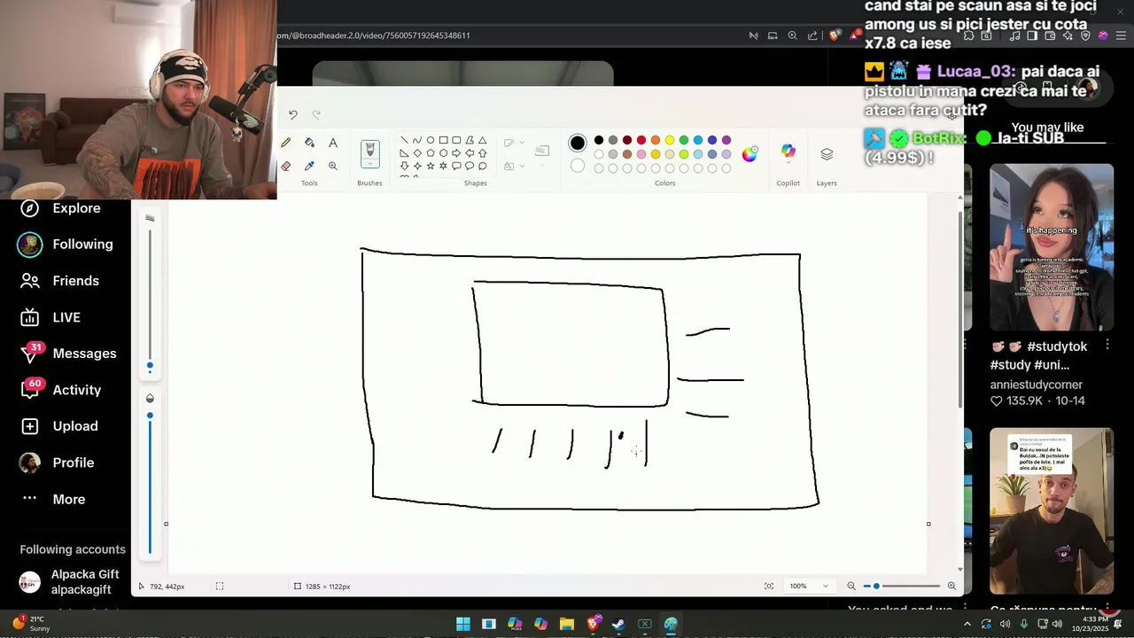Screen dimensions: 1134x638
Task: Open the Brushes dropdown arrow
Action: click(370, 165)
